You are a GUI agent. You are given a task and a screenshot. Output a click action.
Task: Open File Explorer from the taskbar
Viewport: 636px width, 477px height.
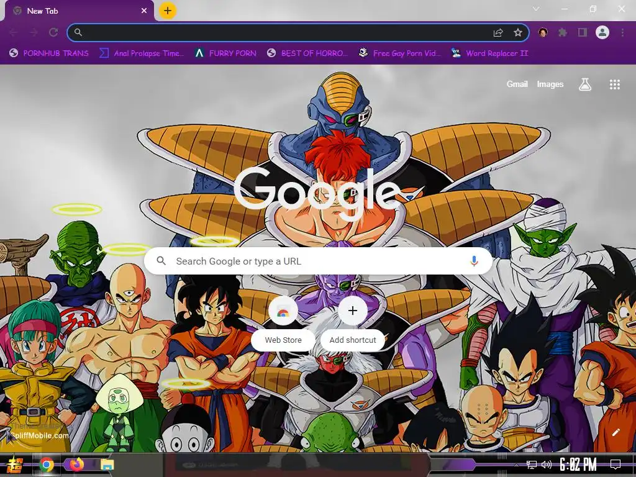(x=107, y=465)
